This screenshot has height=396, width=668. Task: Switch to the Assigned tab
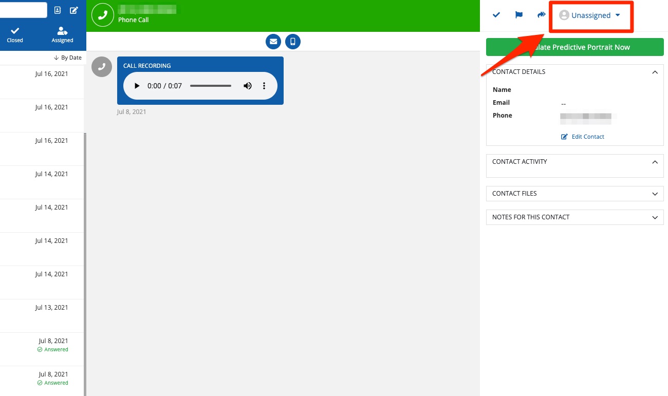[62, 34]
